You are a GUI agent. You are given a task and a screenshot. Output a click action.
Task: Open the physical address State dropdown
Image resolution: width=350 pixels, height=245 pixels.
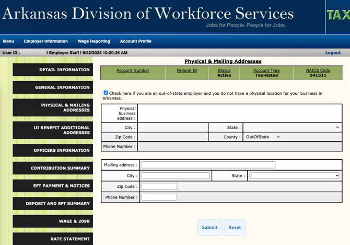coord(292,127)
